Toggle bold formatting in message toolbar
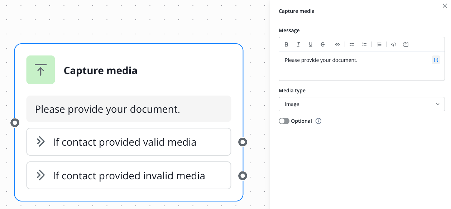The width and height of the screenshot is (451, 209). coord(286,44)
